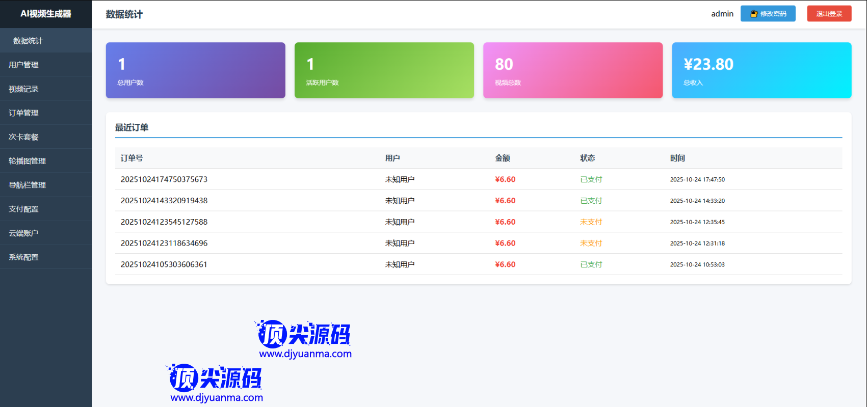Open the 次卡套餐 section
Screen dimensions: 867x407
(x=24, y=137)
